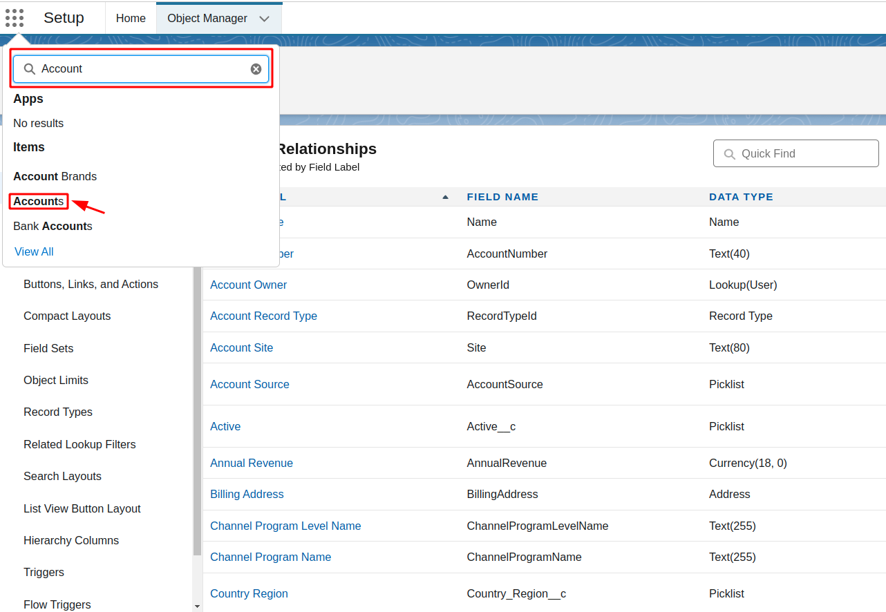886x612 pixels.
Task: Choose Accounts from the Items list
Action: 39,201
